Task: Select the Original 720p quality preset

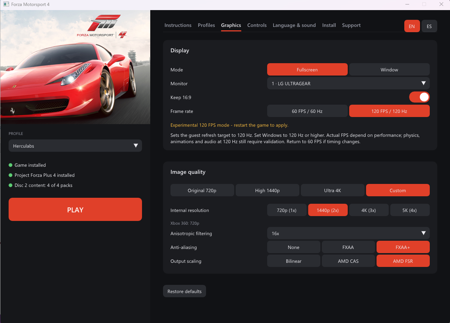Action: 202,190
